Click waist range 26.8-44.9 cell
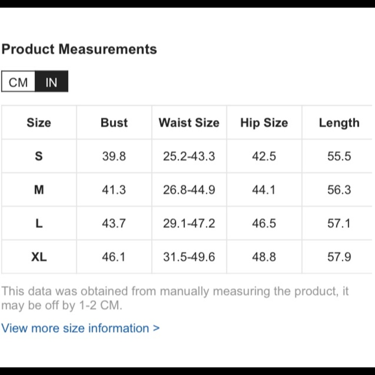This screenshot has width=375, height=375. [189, 190]
